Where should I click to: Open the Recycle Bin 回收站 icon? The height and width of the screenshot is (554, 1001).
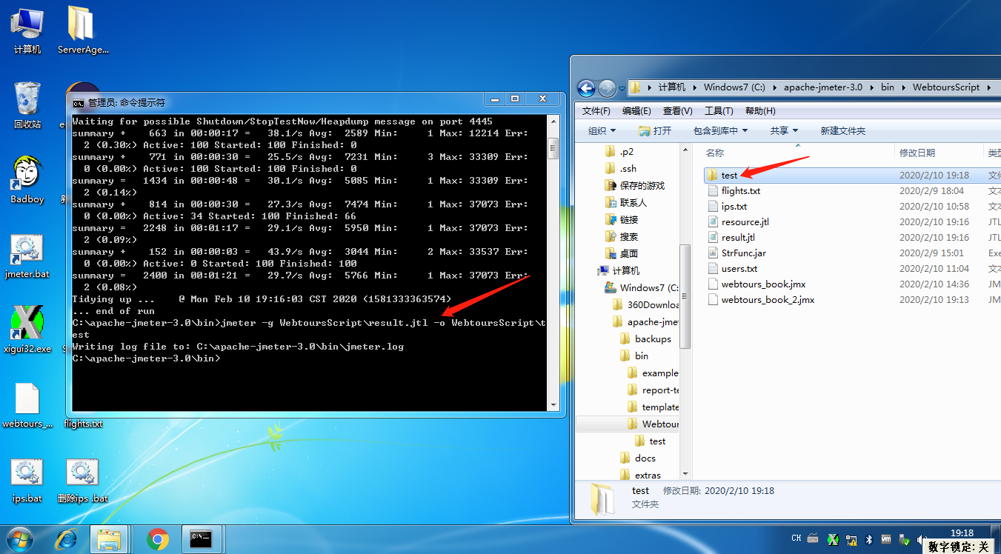(x=27, y=105)
